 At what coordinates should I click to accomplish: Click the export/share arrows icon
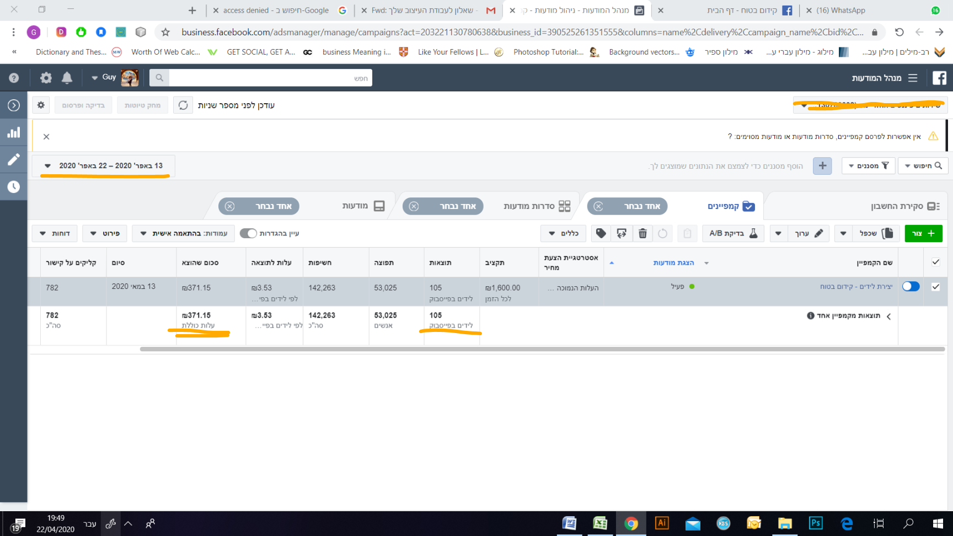[x=622, y=233]
